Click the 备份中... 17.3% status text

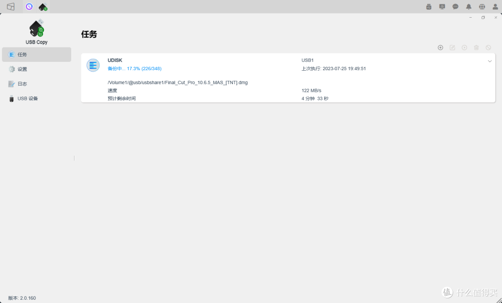(x=134, y=68)
